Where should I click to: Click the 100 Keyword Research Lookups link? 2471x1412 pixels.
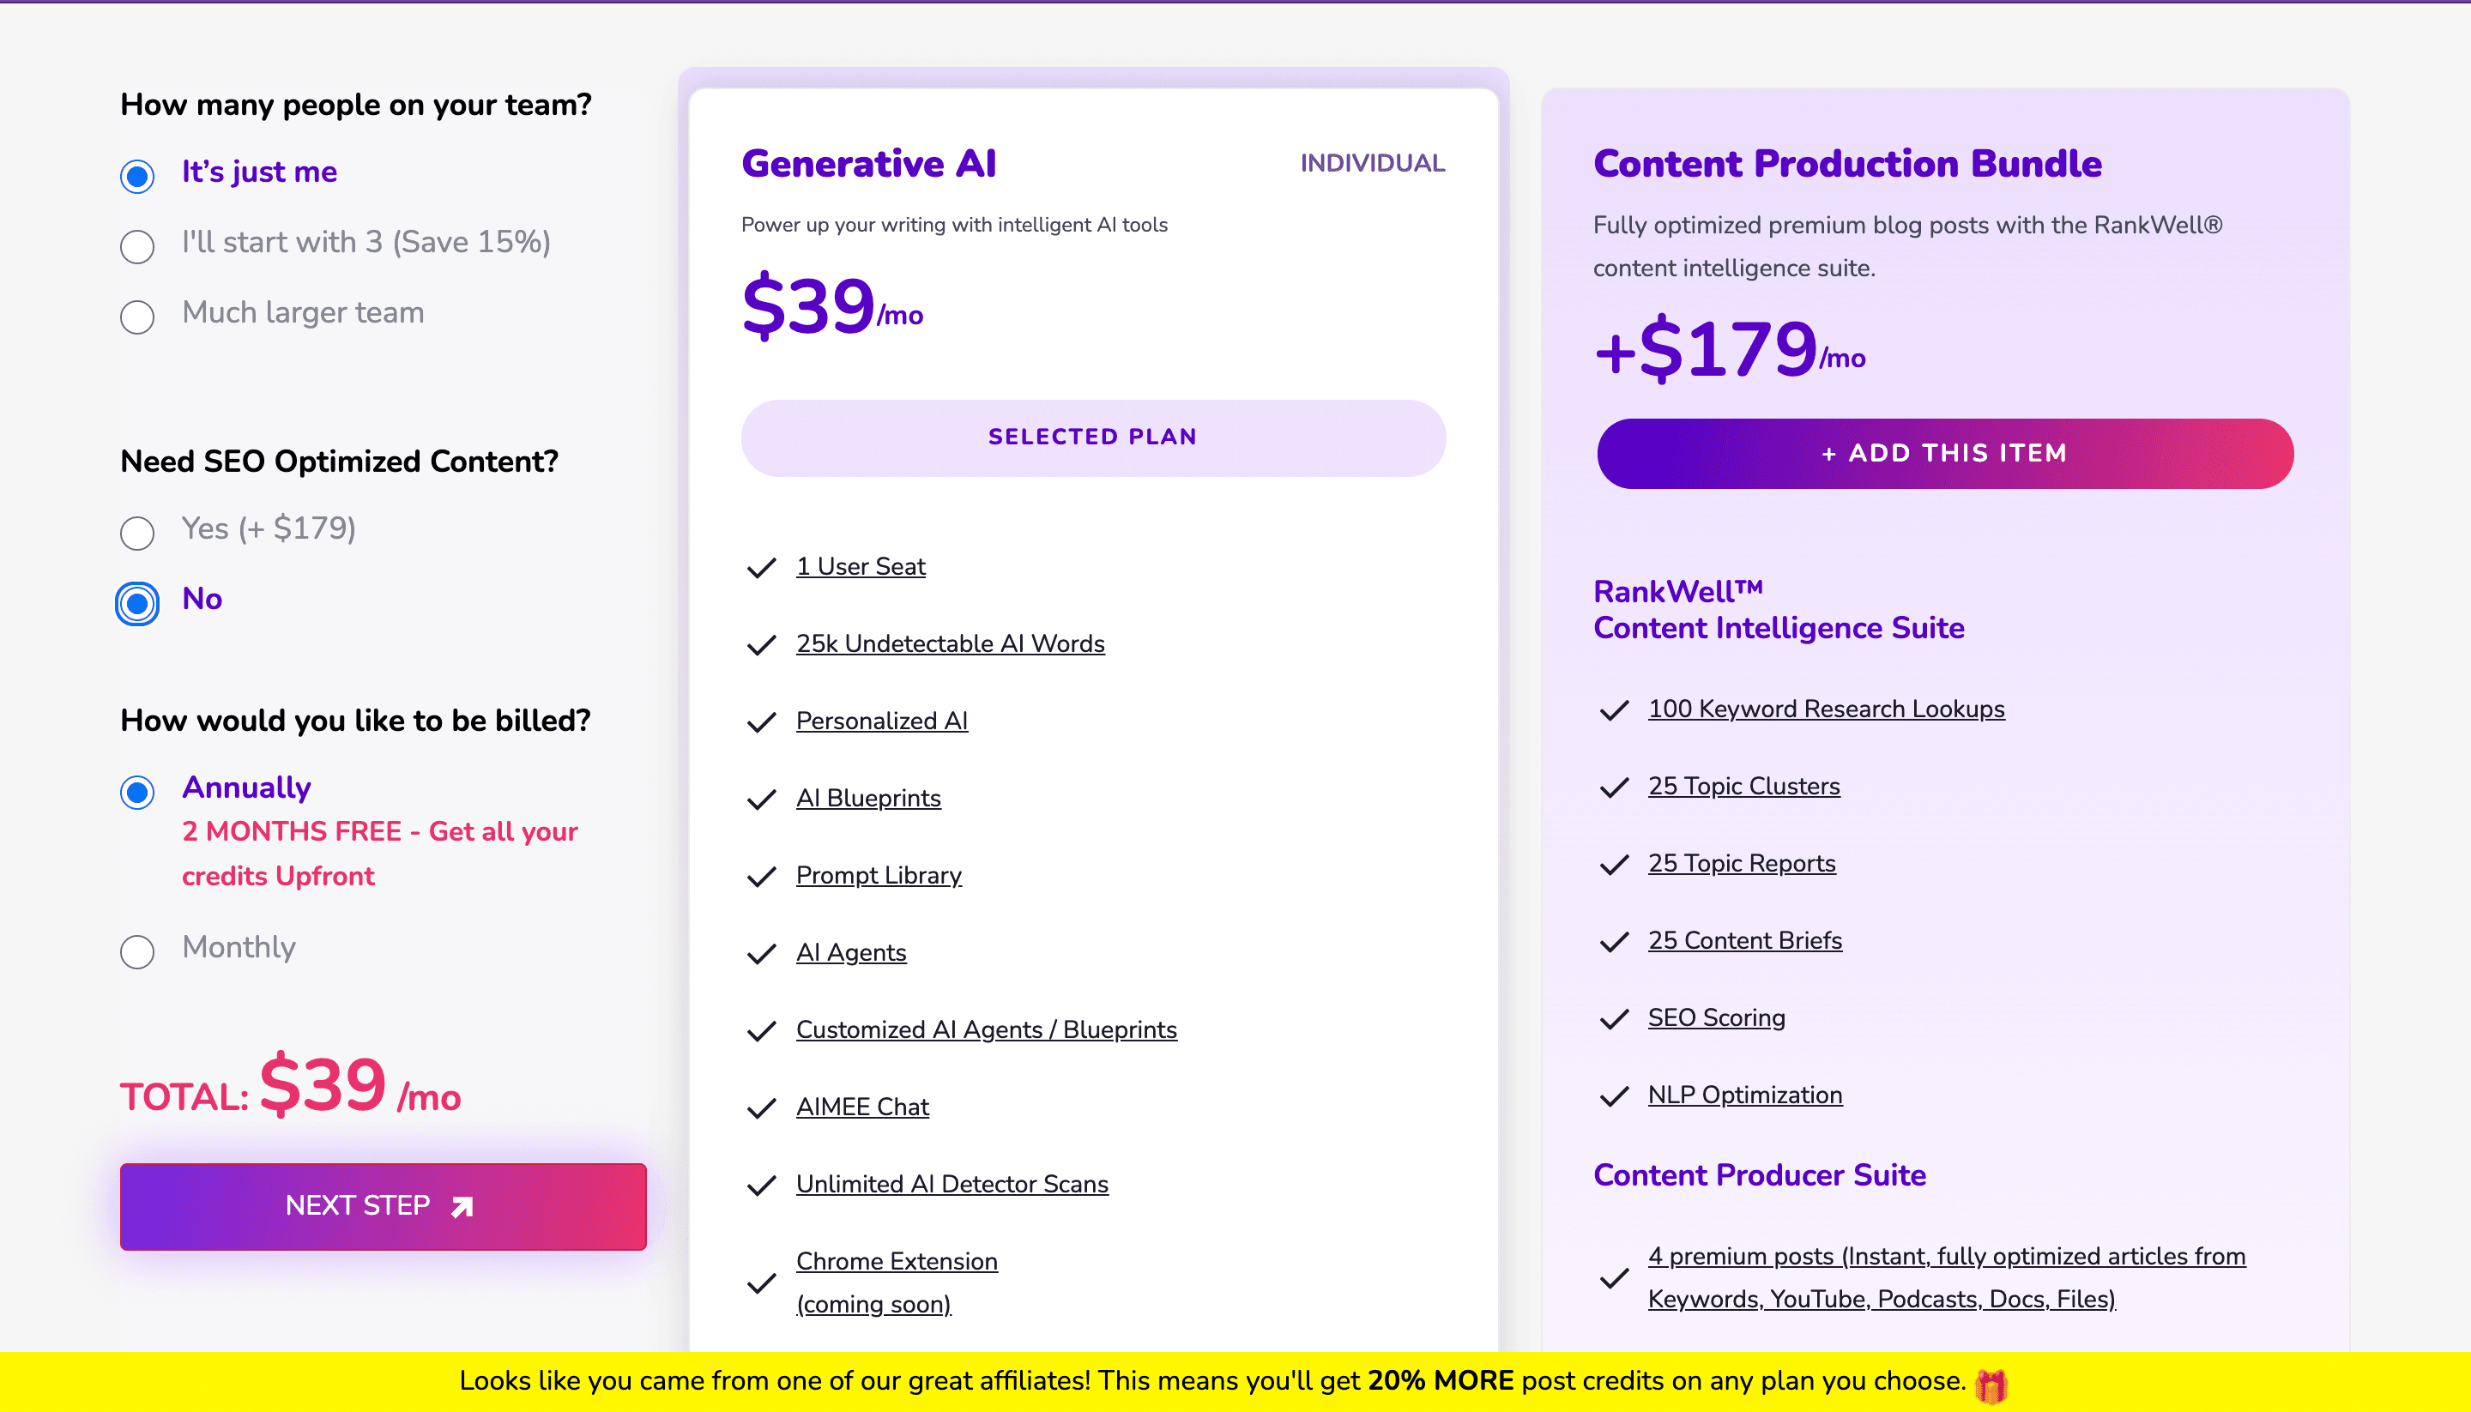click(x=1825, y=709)
